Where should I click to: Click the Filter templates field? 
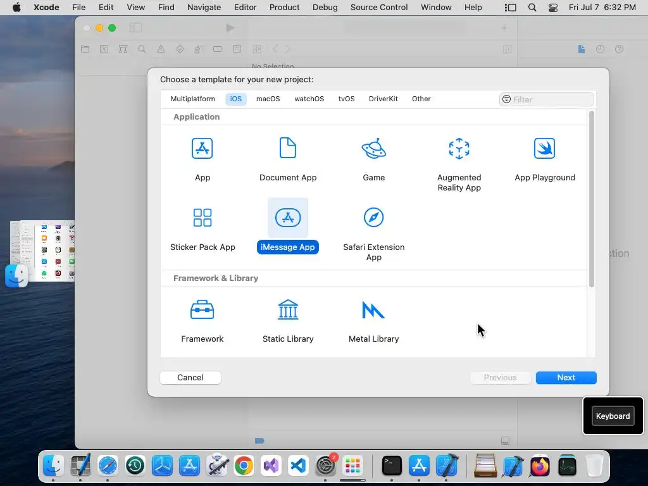[x=546, y=99]
